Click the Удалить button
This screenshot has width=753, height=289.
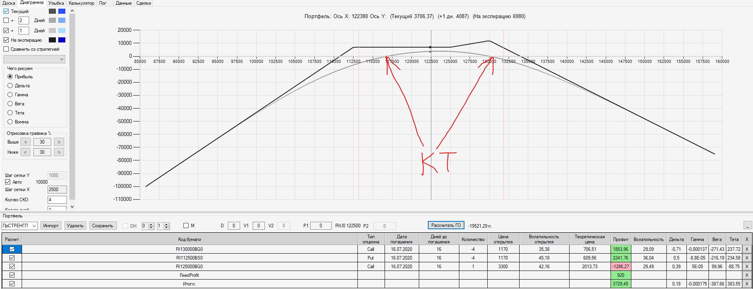75,226
